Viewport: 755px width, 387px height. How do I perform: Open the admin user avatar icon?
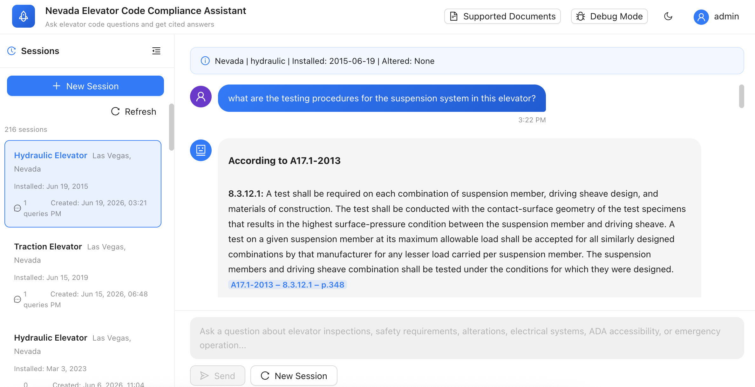click(701, 17)
